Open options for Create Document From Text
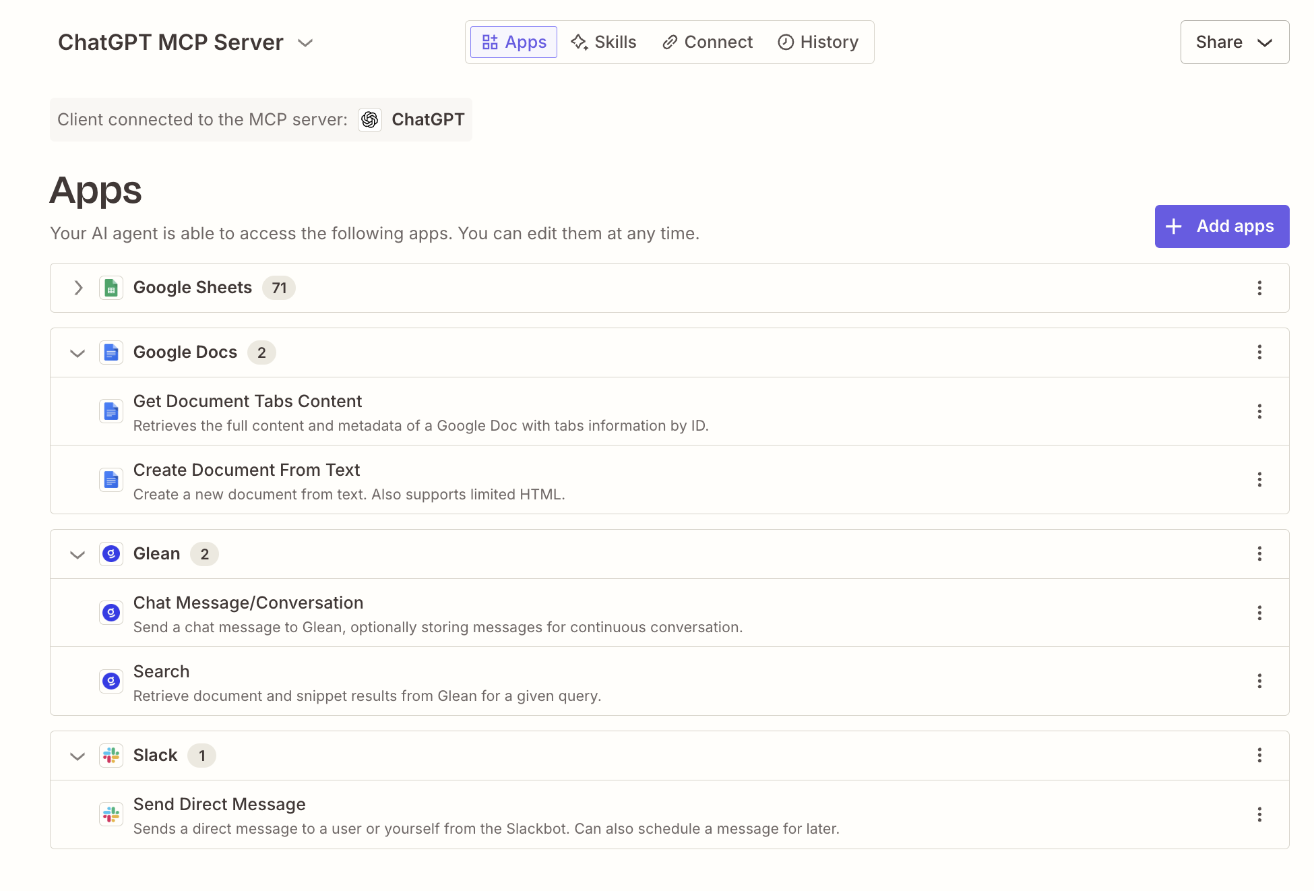Image resolution: width=1314 pixels, height=891 pixels. pyautogui.click(x=1259, y=480)
